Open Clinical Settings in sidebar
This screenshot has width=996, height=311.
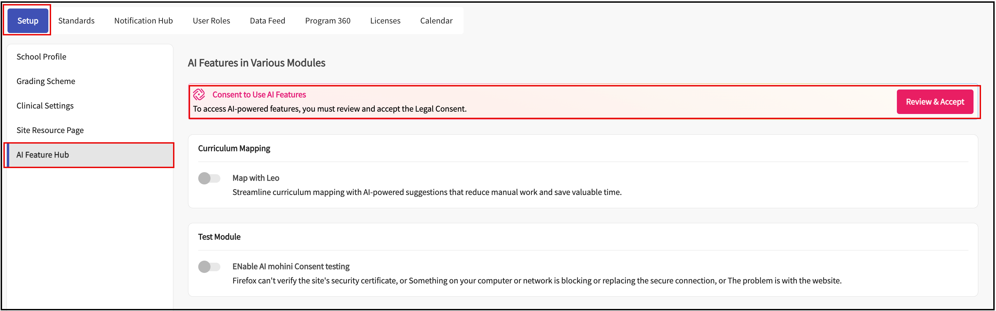[45, 106]
